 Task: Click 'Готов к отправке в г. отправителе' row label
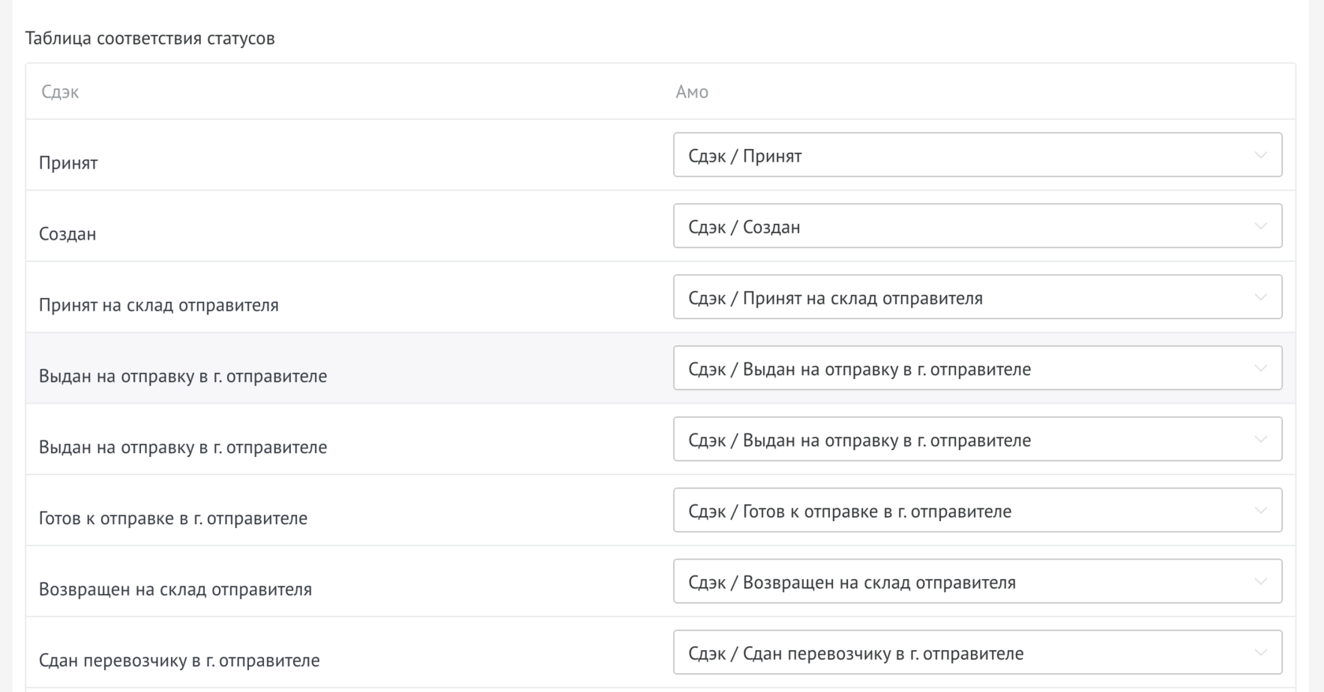click(x=173, y=519)
